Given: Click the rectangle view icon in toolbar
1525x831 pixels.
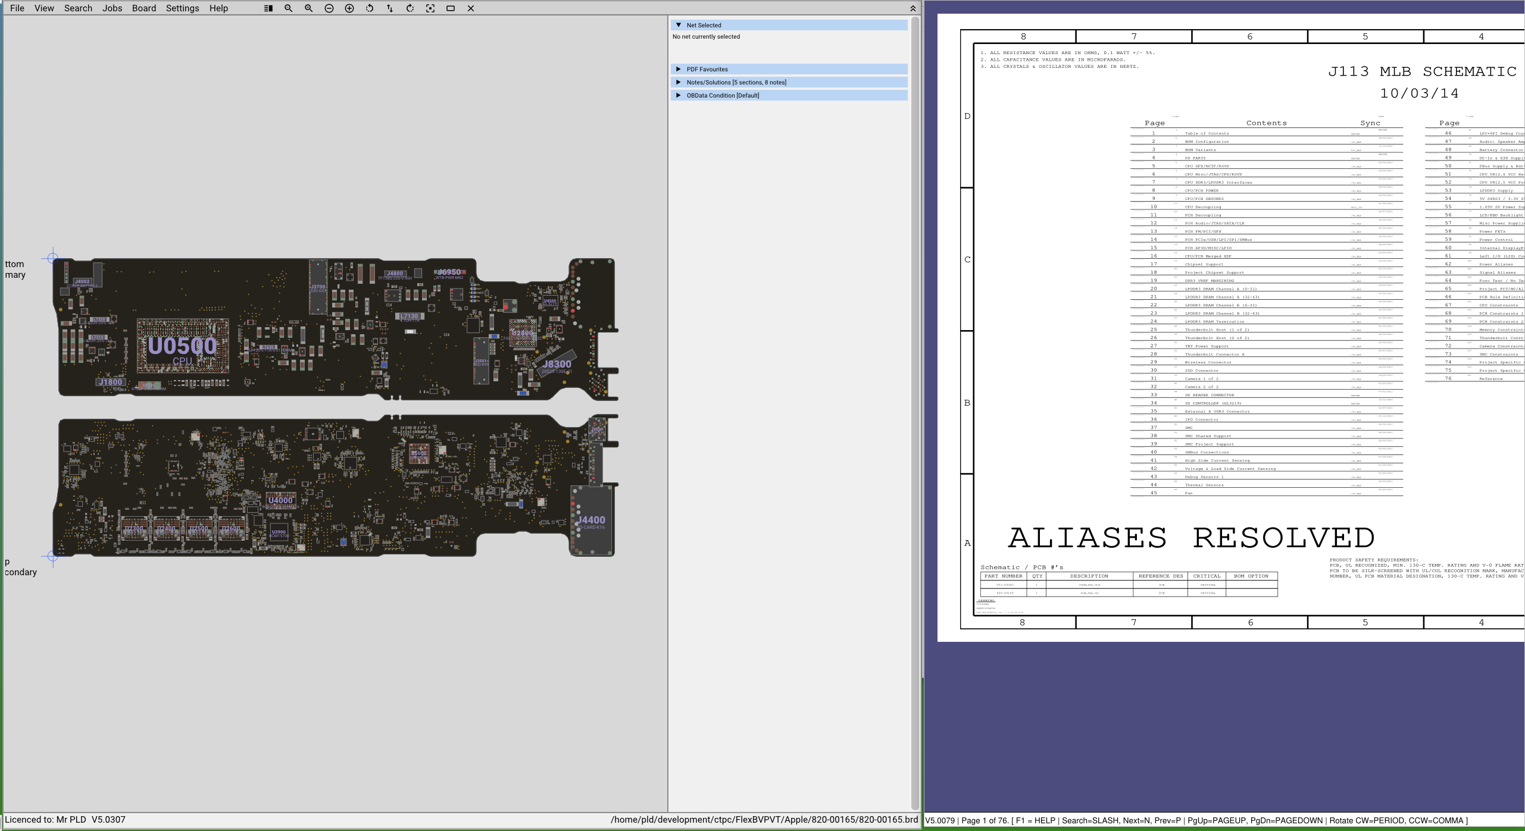Looking at the screenshot, I should click(x=451, y=8).
